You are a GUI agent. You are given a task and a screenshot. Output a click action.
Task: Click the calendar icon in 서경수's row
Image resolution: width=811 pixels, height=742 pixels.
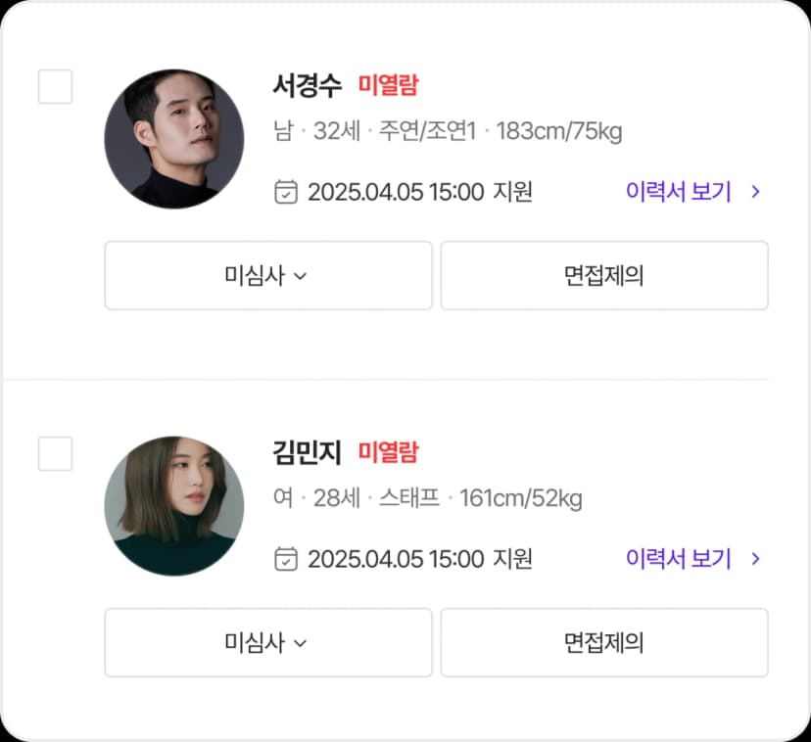(285, 191)
